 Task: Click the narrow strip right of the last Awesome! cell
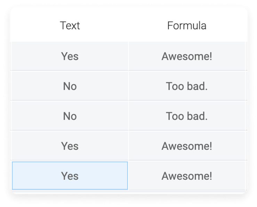pyautogui.click(x=246, y=176)
